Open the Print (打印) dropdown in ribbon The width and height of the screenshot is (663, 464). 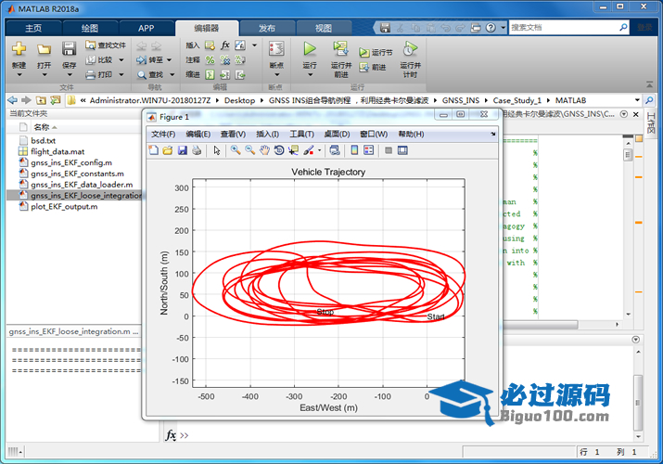click(120, 74)
